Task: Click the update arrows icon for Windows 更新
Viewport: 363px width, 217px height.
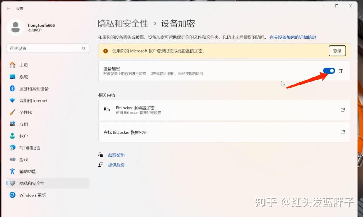Action: click(x=12, y=195)
